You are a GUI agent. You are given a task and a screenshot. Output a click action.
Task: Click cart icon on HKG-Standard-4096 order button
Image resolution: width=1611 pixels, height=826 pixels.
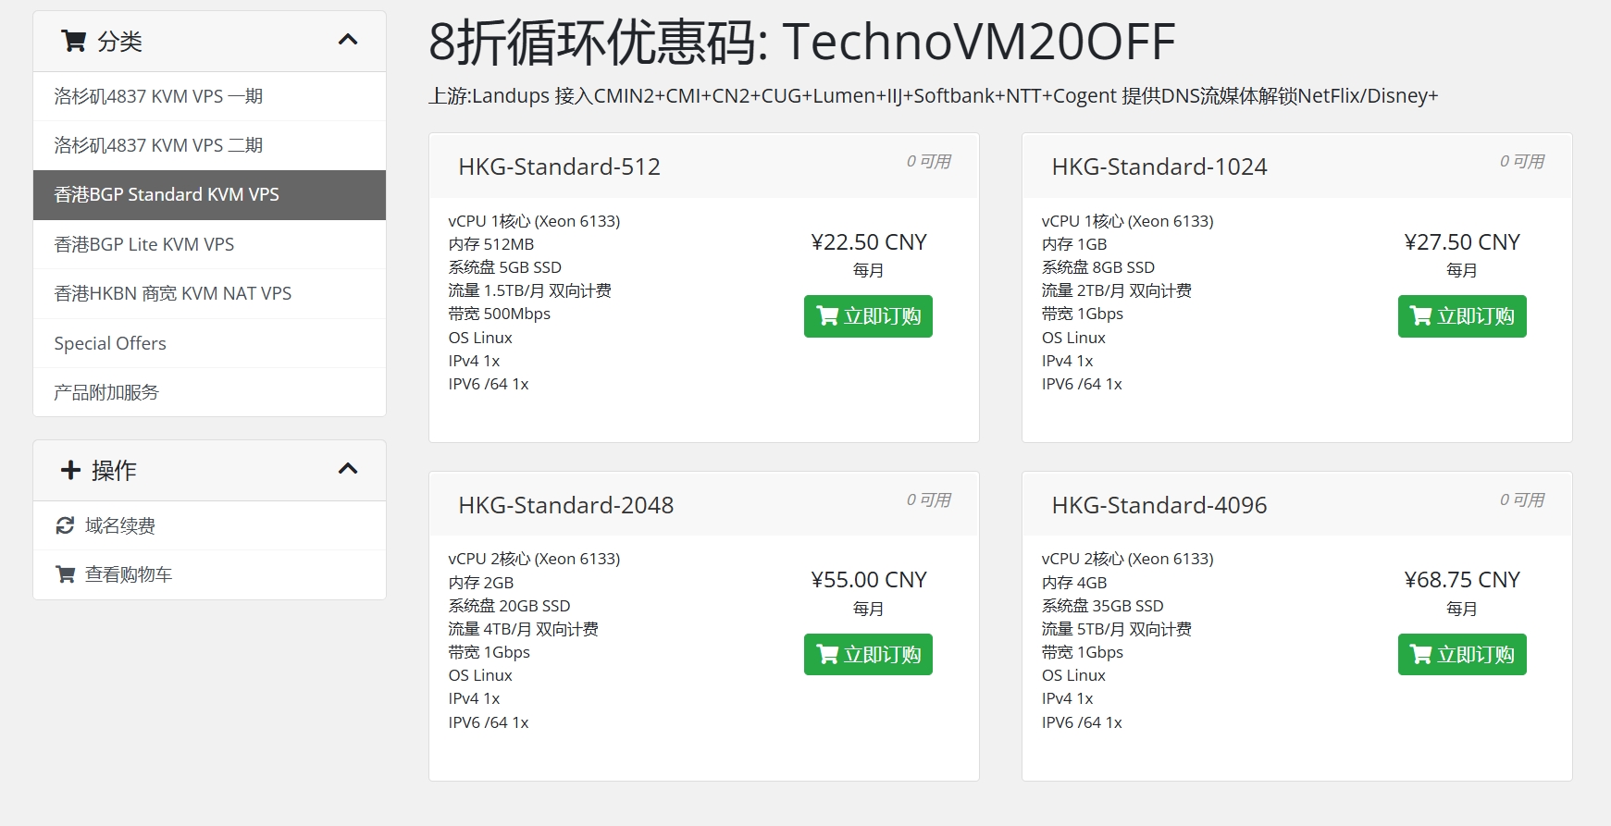click(x=1420, y=655)
